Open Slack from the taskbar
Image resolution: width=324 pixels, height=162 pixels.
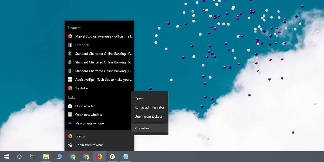[112, 157]
